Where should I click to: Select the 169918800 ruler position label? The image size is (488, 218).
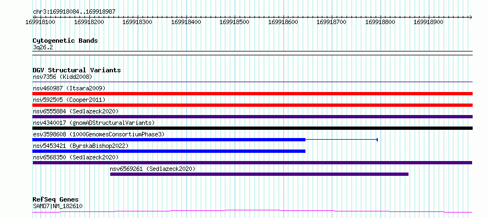(x=380, y=22)
